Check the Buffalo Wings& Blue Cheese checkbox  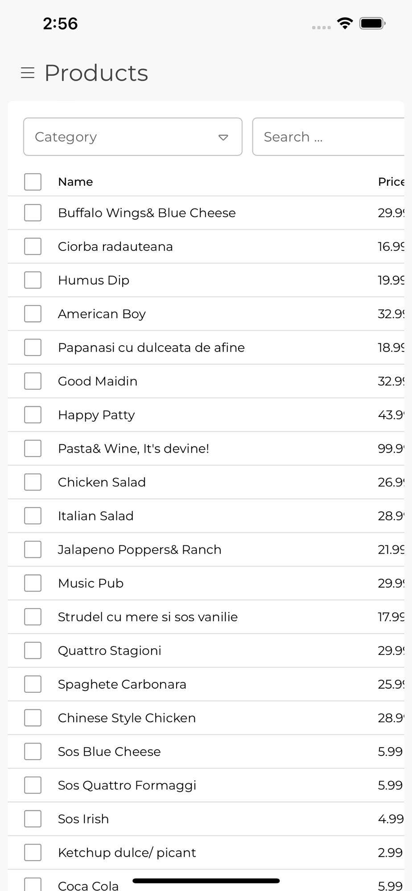pos(33,213)
